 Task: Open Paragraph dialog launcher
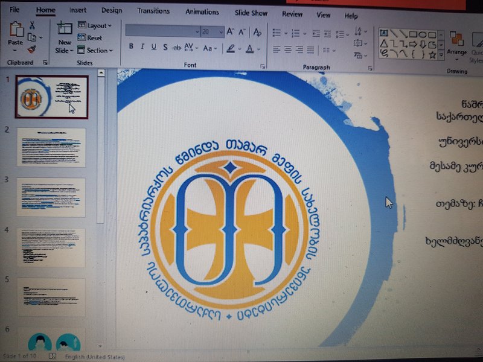pyautogui.click(x=370, y=68)
